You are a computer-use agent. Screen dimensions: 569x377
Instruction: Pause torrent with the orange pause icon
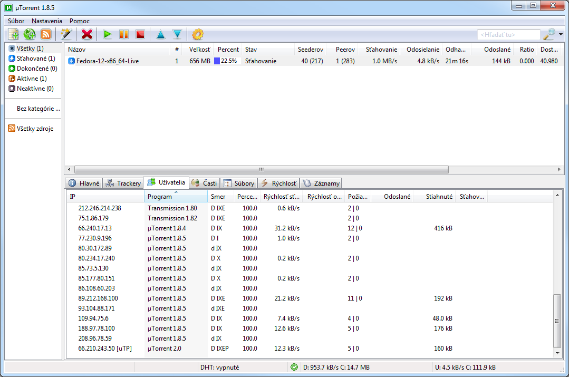[x=124, y=34]
